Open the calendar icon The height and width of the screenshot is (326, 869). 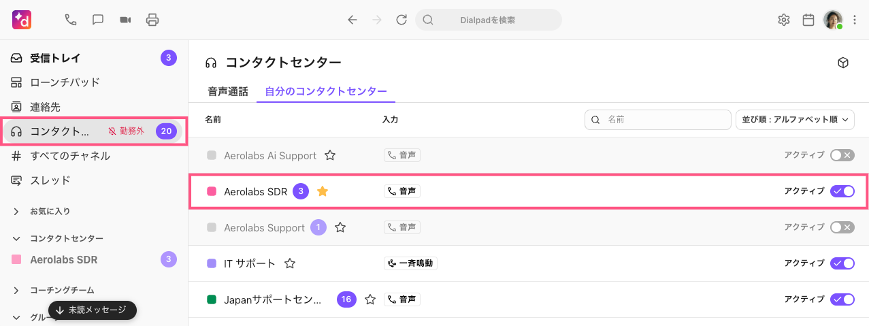click(x=808, y=20)
